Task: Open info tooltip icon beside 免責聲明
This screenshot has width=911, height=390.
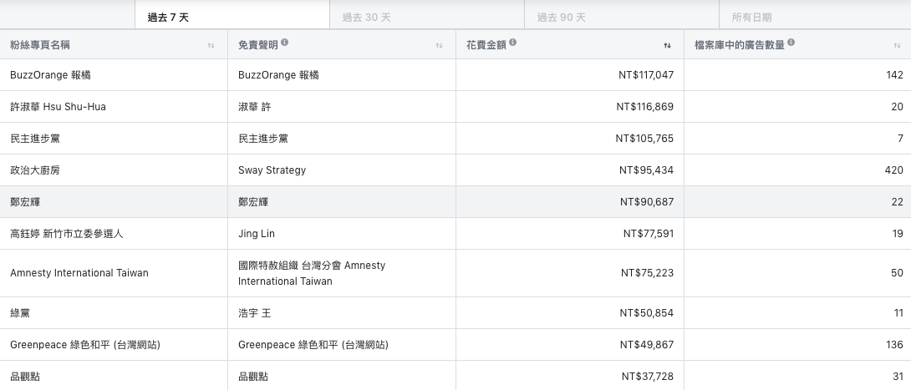Action: click(285, 43)
